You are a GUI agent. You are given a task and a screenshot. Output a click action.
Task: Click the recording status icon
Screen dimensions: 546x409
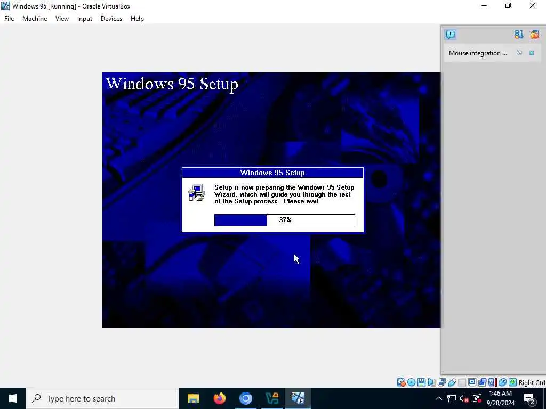coord(482,382)
